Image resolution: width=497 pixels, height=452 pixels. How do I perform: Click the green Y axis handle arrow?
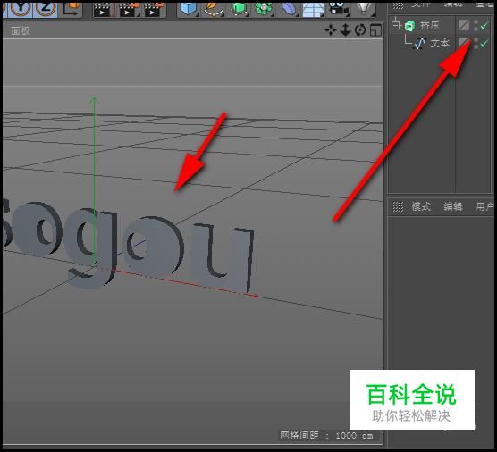coord(94,101)
